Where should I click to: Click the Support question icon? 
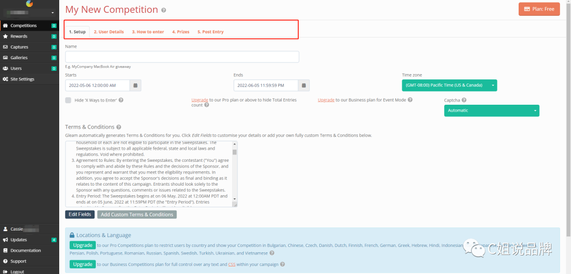point(5,261)
